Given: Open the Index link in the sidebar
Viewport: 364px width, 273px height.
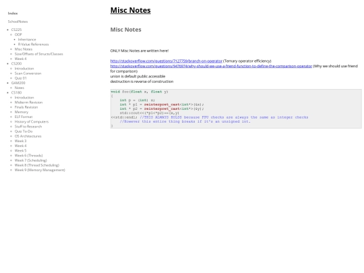Looking at the screenshot, I should 13,13.
